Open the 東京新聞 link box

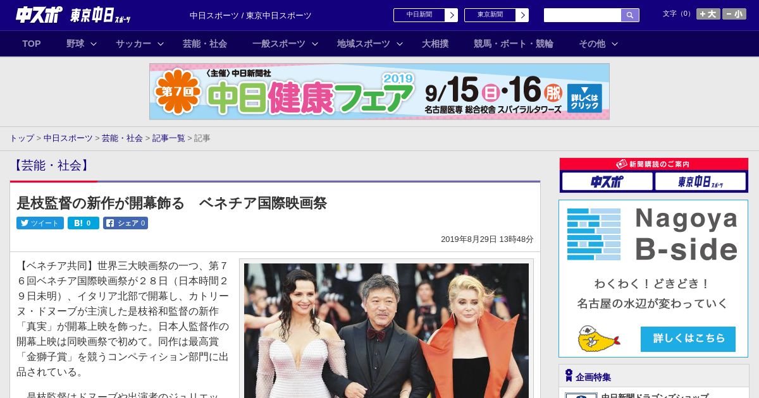pos(490,15)
